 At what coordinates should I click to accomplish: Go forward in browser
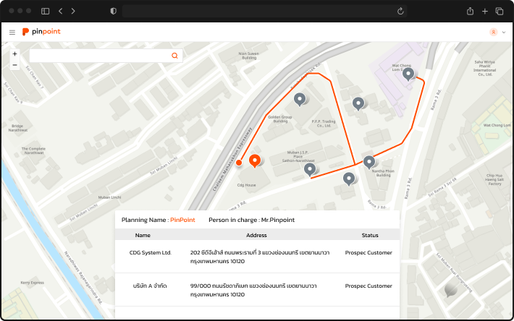pos(73,11)
